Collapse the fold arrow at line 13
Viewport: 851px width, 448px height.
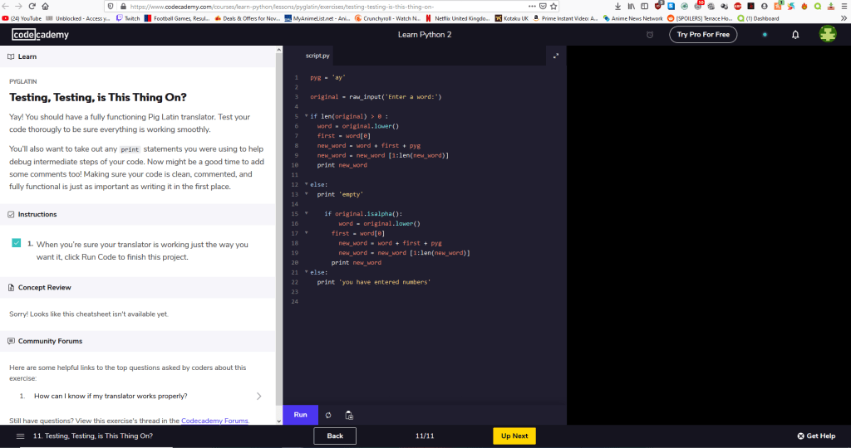pyautogui.click(x=306, y=194)
